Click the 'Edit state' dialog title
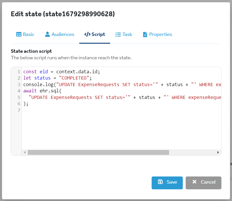Image resolution: width=232 pixels, height=201 pixels. click(x=63, y=14)
